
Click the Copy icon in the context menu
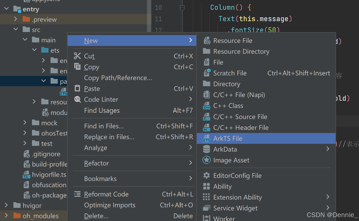coord(77,67)
